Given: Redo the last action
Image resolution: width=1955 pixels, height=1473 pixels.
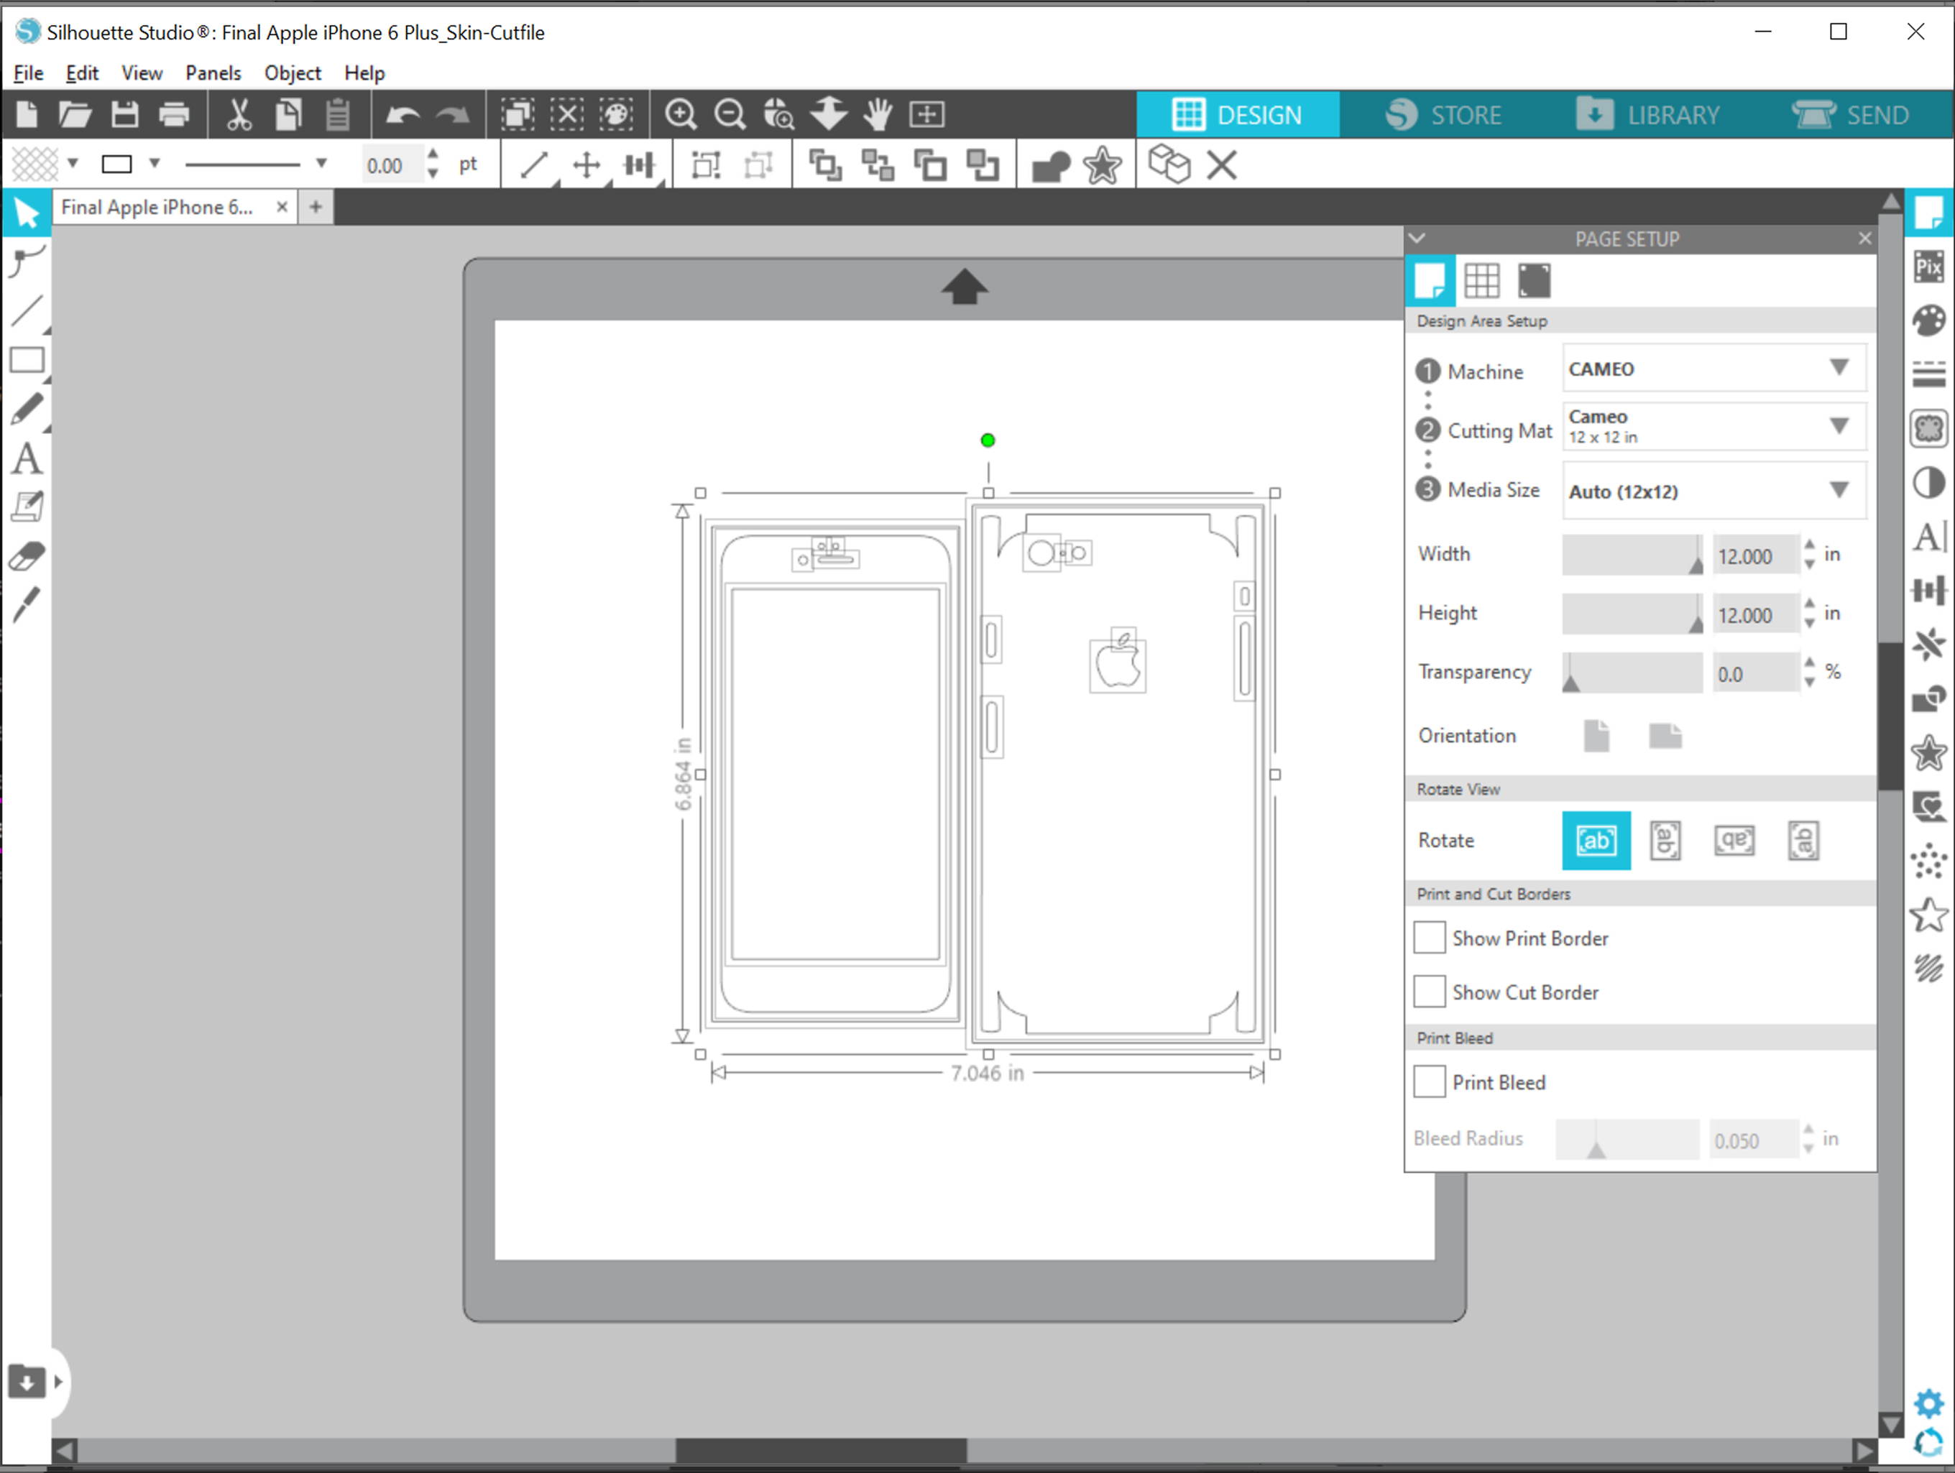Looking at the screenshot, I should (453, 115).
